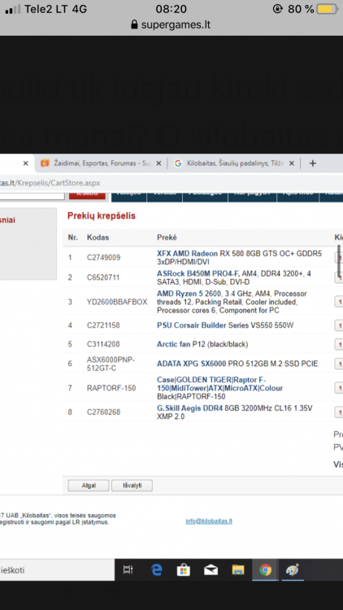Close the Žaidimai, Esportas, Forumas tab
Image resolution: width=343 pixels, height=610 pixels.
tap(158, 163)
